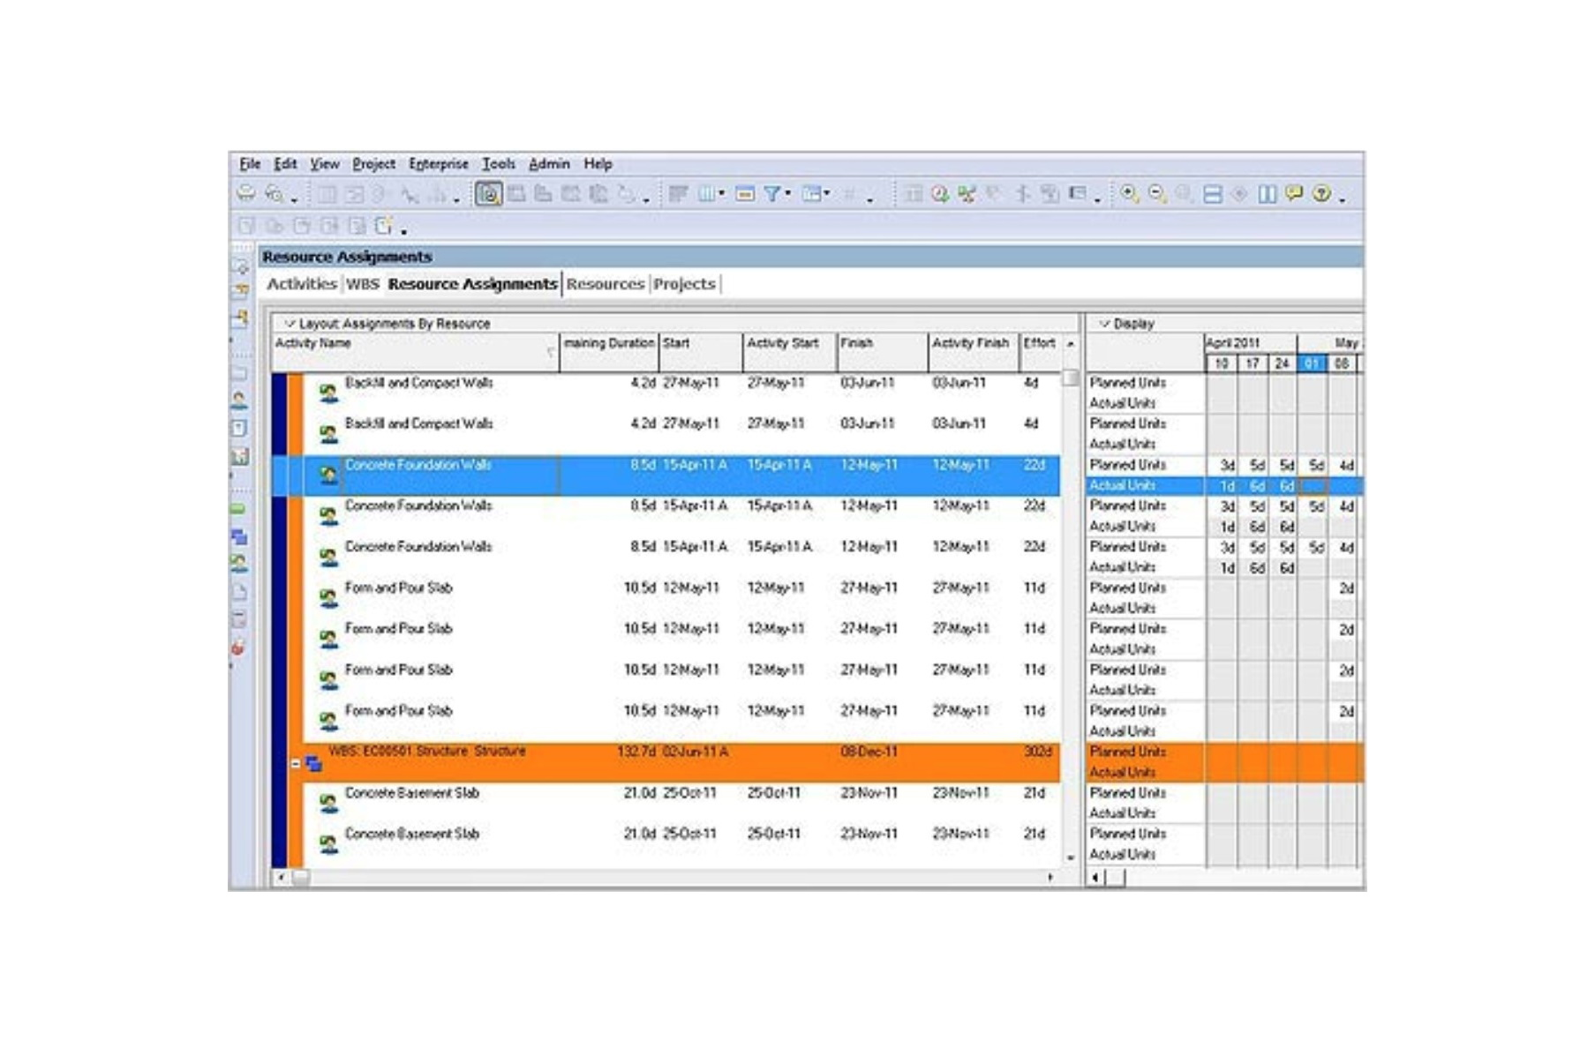Open the Project menu

[x=373, y=164]
